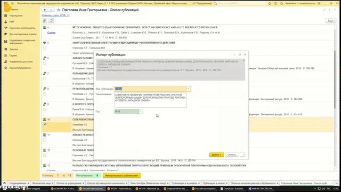
Task: Go forward with the right arrow button
Action: (x=51, y=10)
